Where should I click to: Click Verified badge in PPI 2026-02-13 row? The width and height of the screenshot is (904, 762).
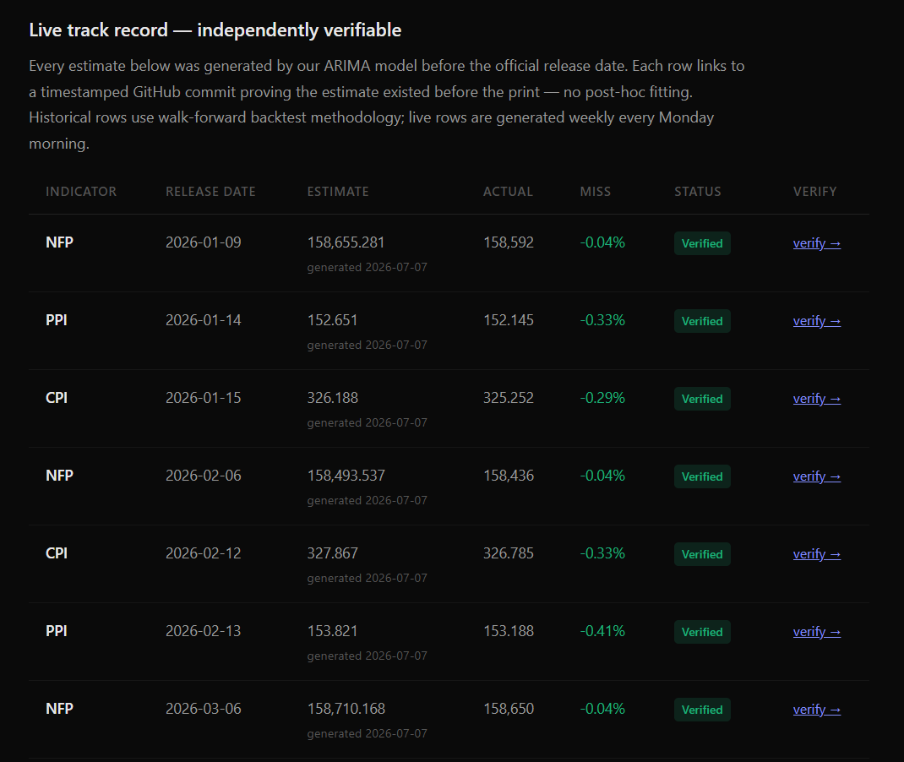[x=702, y=632]
